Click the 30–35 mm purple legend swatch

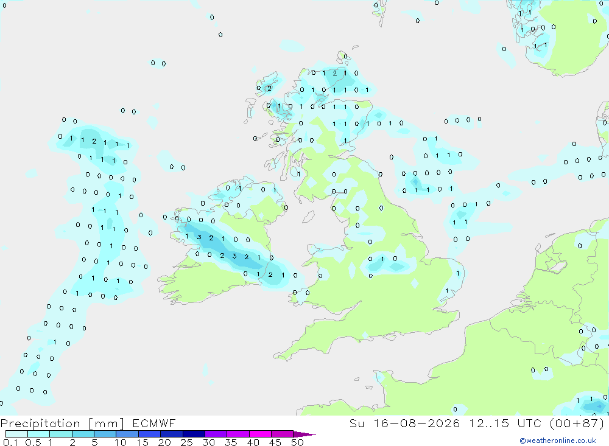216,434
